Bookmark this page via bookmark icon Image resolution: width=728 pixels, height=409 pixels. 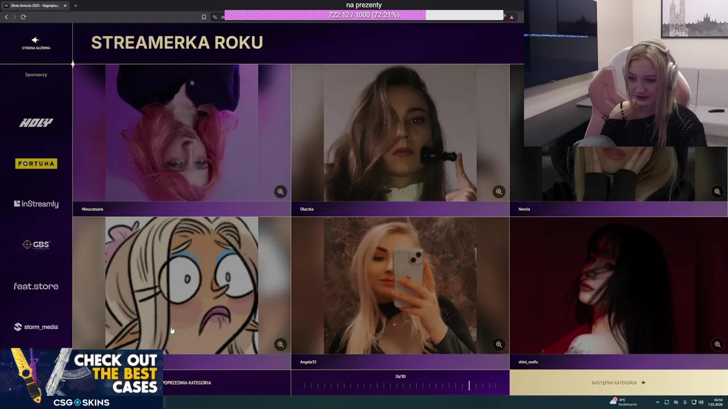click(204, 17)
